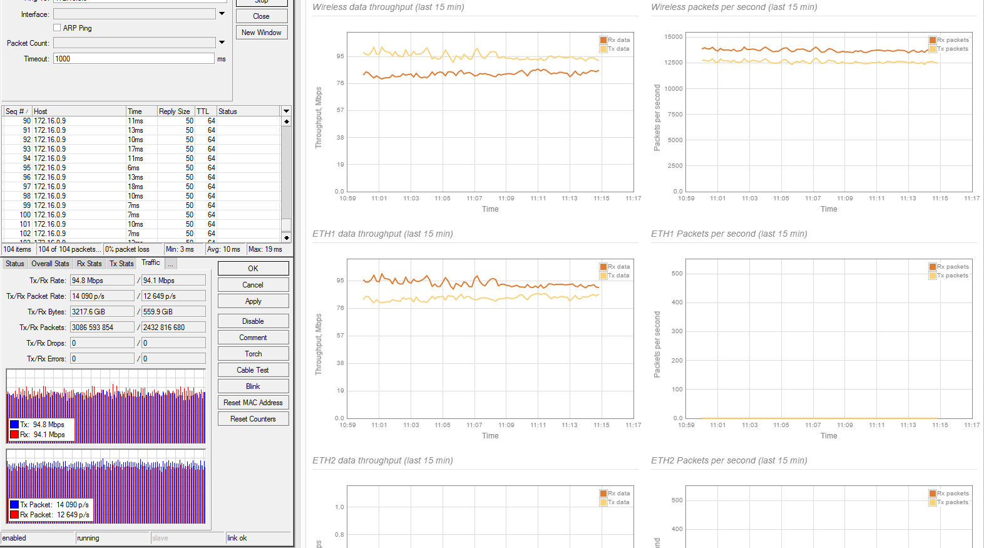Click the ETH2 data throughput chart title
Image resolution: width=984 pixels, height=548 pixels.
pyautogui.click(x=382, y=460)
